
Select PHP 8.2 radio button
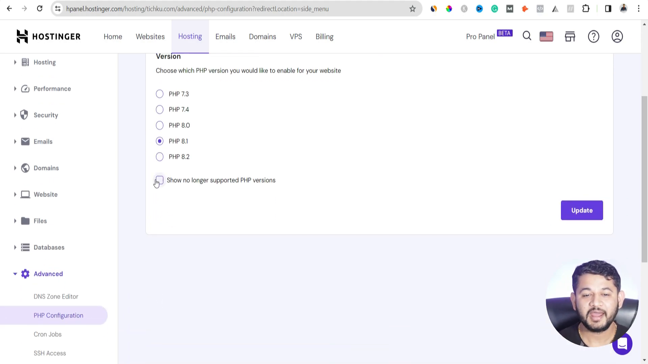(159, 156)
